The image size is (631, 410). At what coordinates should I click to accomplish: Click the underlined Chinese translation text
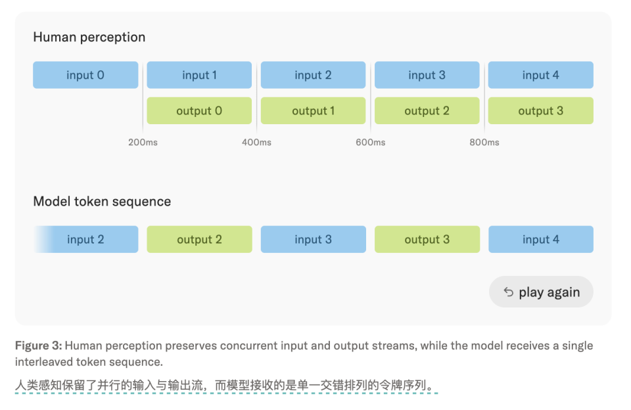pyautogui.click(x=226, y=386)
